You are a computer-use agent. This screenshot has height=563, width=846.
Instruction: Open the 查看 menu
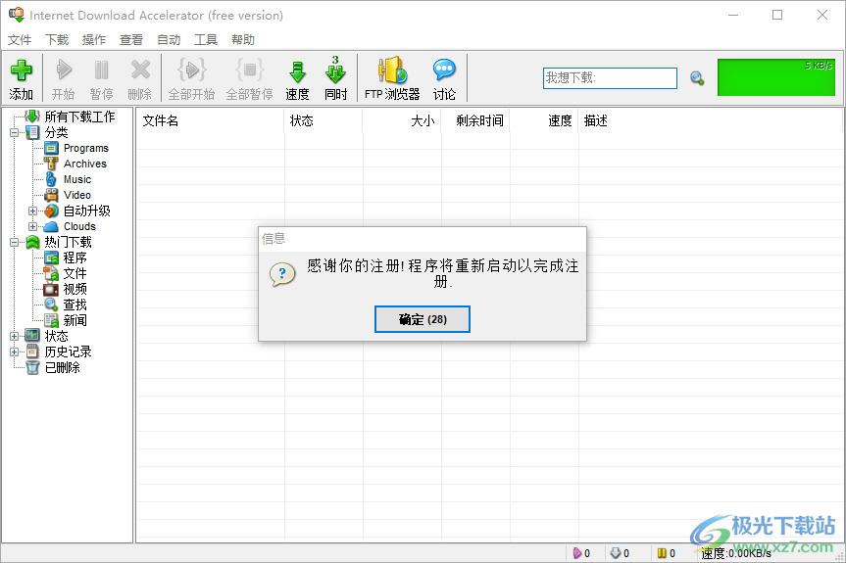coord(131,40)
